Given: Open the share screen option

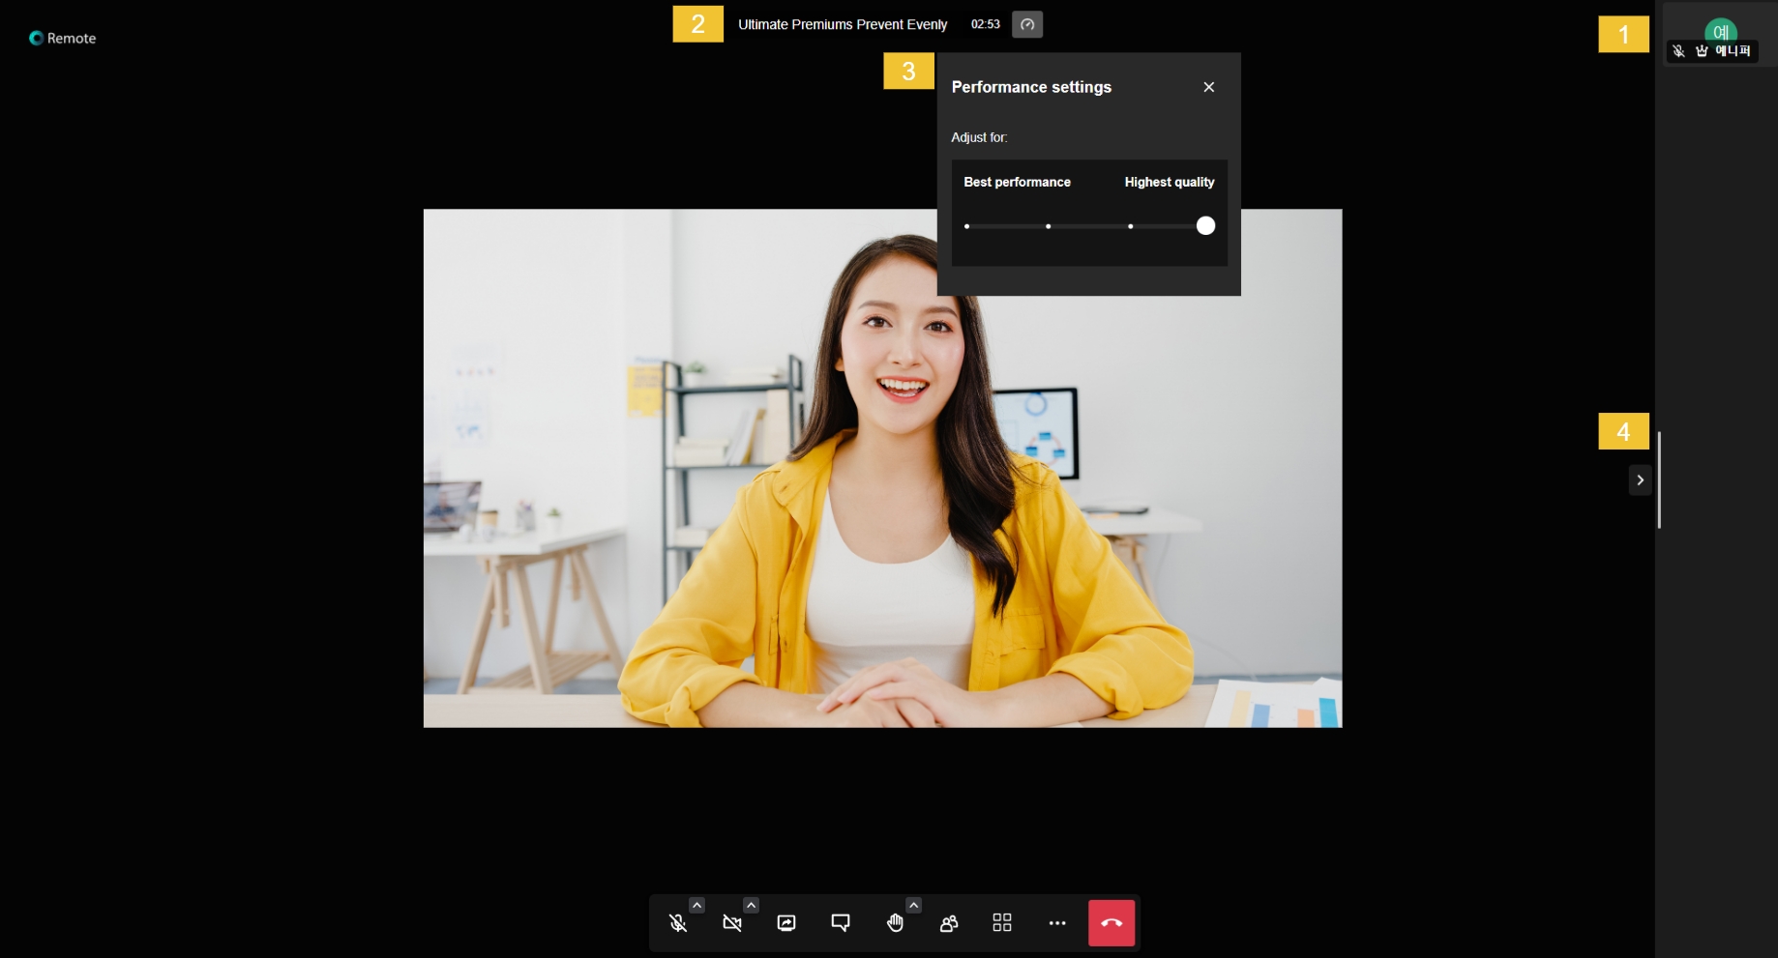Looking at the screenshot, I should [786, 923].
